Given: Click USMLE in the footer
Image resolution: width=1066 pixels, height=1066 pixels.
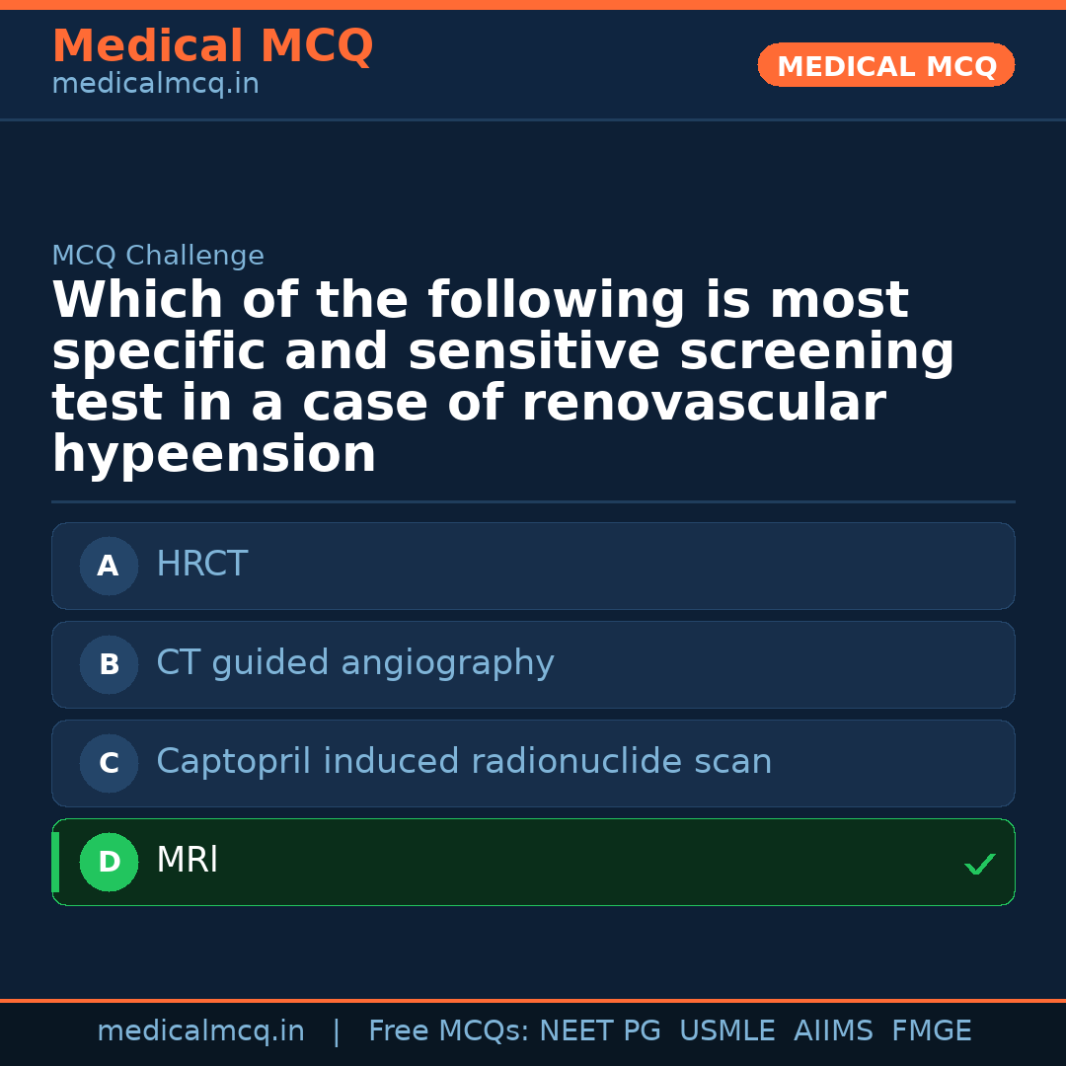Looking at the screenshot, I should pyautogui.click(x=727, y=1030).
